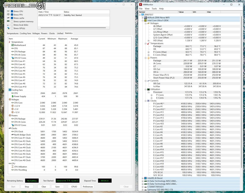Click the stability log horizontal scrollbar

tap(73, 28)
